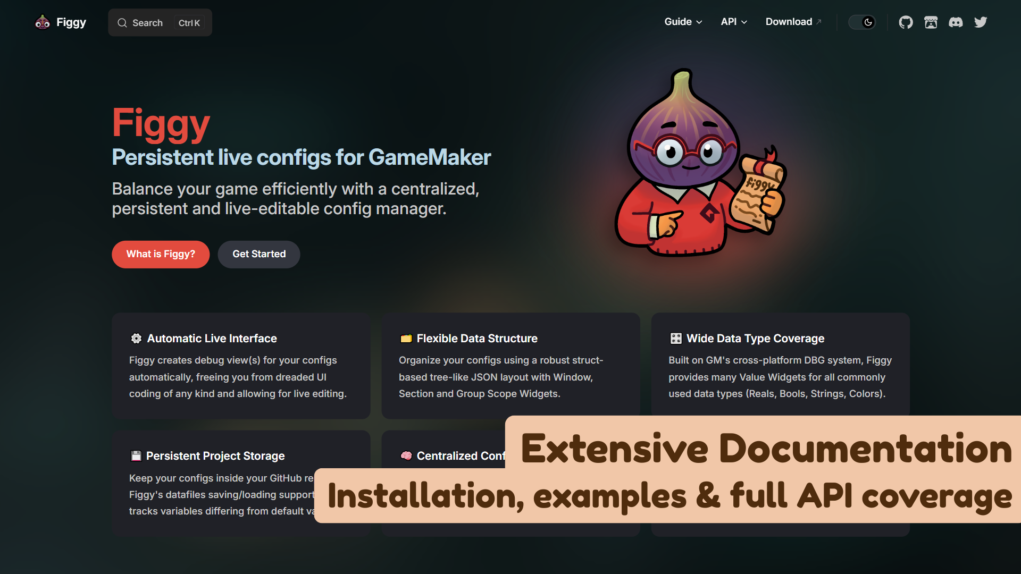Image resolution: width=1021 pixels, height=574 pixels.
Task: Click the Ctrl K shortcut badge
Action: pos(189,23)
